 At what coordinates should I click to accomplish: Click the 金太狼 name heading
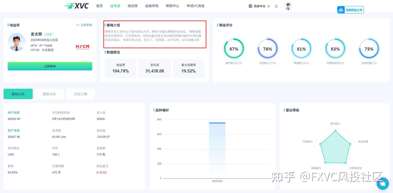pyautogui.click(x=36, y=34)
